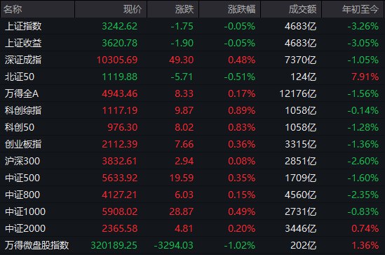
Task: Open the 科创综指 row
Action: pyautogui.click(x=192, y=110)
